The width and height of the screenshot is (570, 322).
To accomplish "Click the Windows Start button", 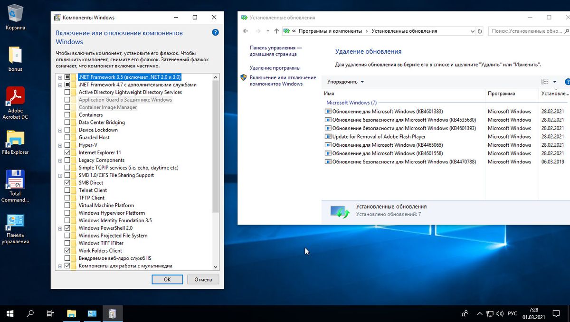I will (x=9, y=313).
